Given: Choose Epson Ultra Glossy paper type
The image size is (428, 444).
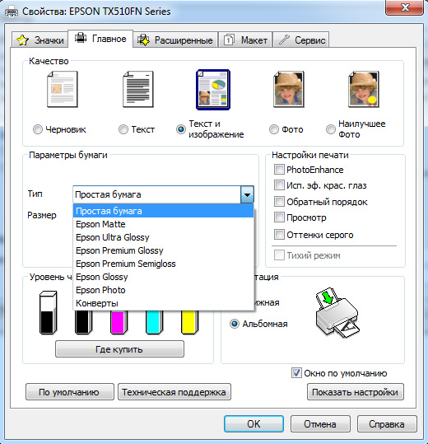Looking at the screenshot, I should click(163, 237).
